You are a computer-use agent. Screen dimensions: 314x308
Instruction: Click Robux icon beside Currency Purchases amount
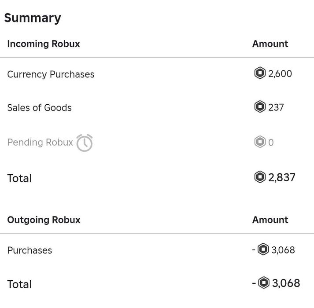260,73
